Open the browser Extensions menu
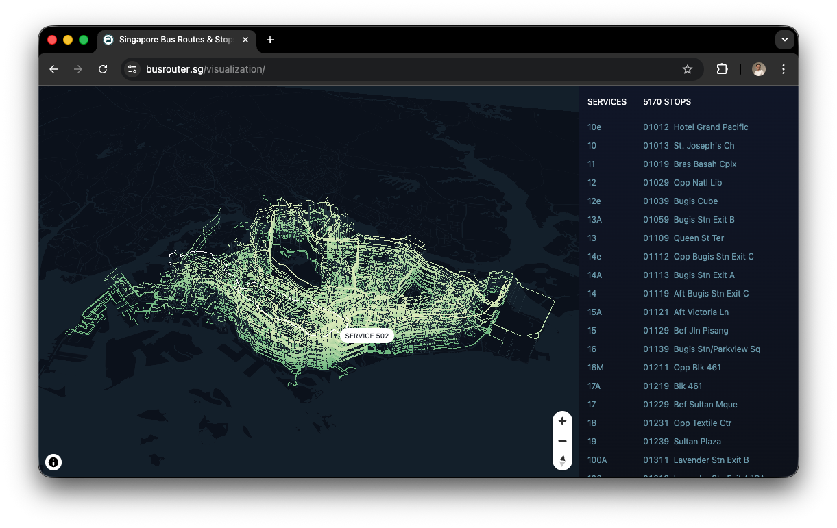The height and width of the screenshot is (528, 837). pos(722,69)
